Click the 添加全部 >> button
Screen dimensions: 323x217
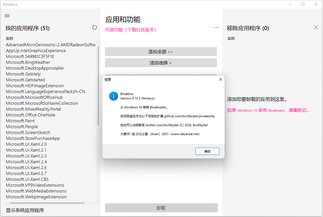tap(161, 52)
